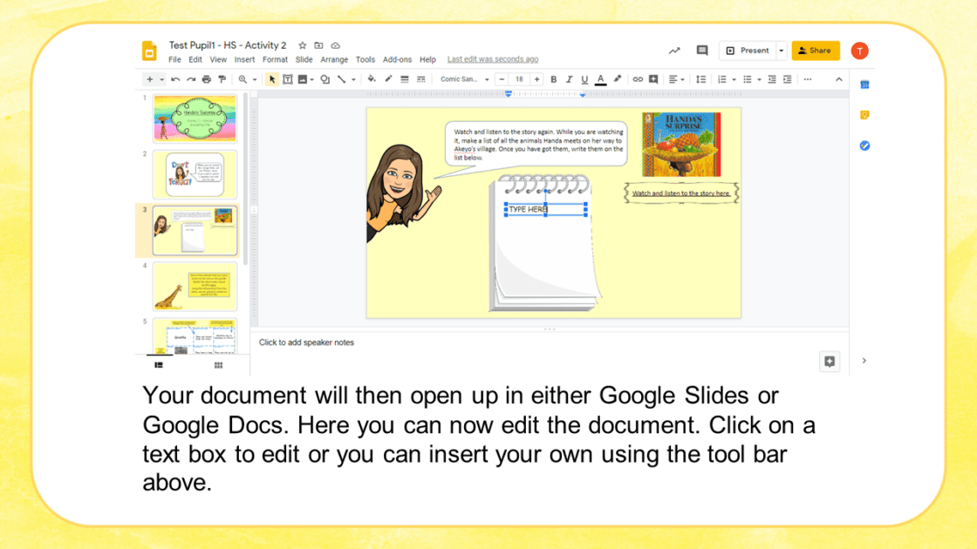The height and width of the screenshot is (549, 977).
Task: Click the Print icon
Action: tap(207, 79)
